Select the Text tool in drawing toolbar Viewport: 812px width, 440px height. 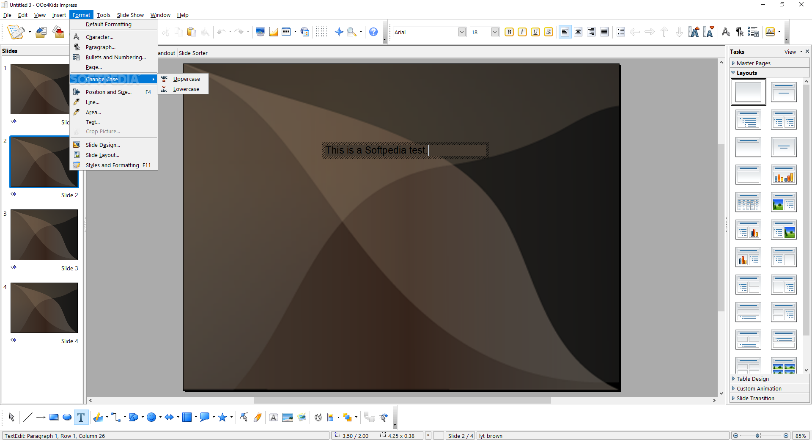coord(81,417)
